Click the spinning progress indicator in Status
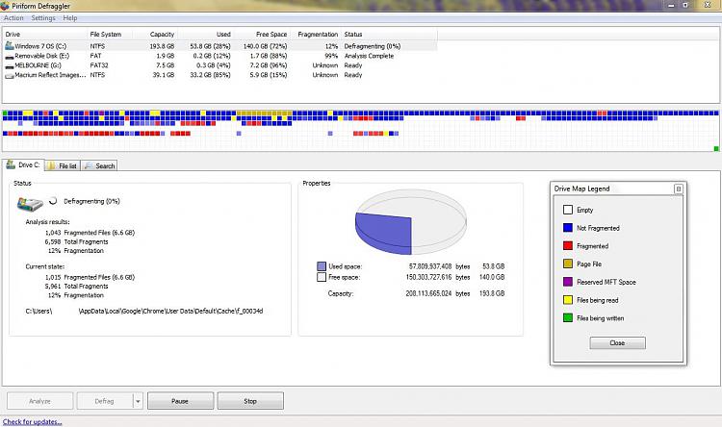 [53, 201]
